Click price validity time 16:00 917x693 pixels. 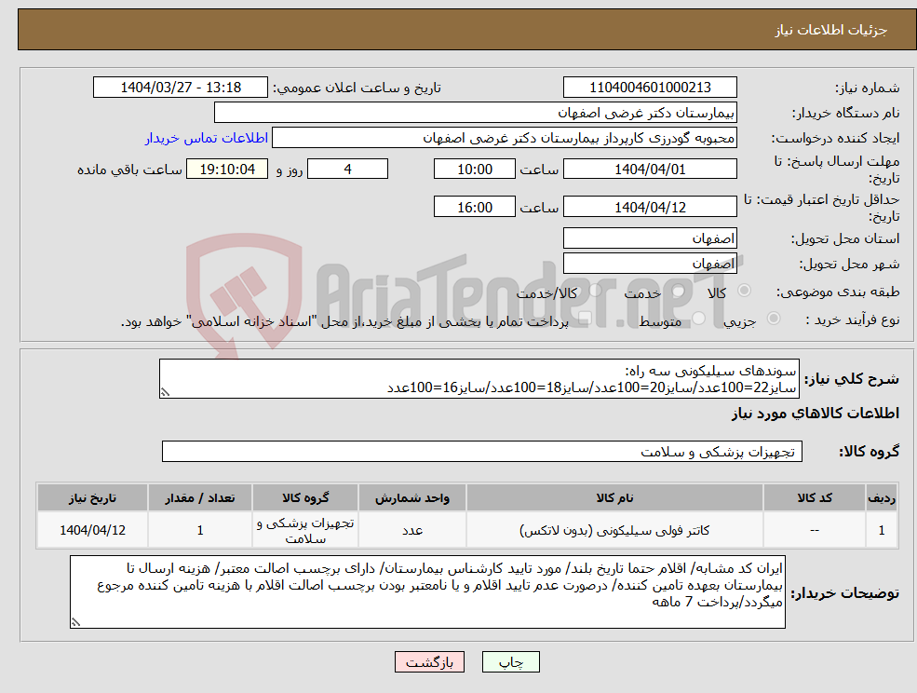click(474, 207)
